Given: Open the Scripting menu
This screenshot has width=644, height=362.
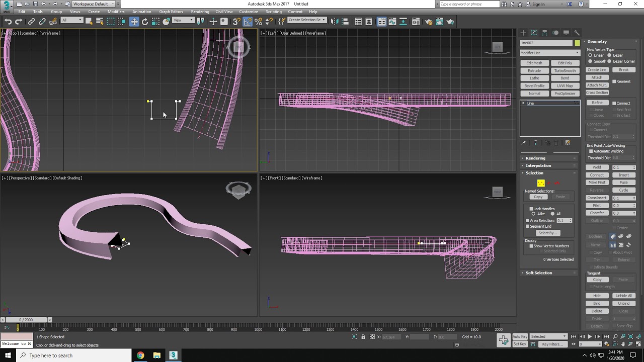Looking at the screenshot, I should [x=274, y=12].
